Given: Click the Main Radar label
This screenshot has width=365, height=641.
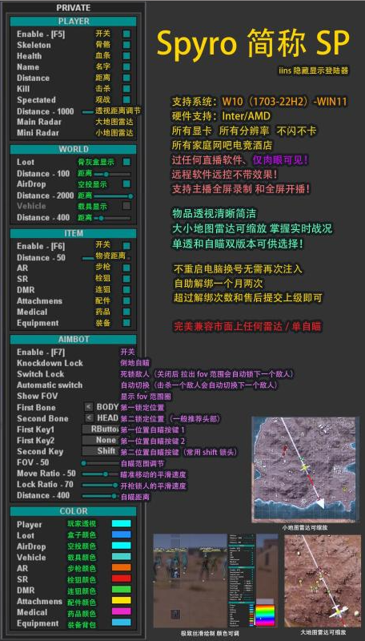Looking at the screenshot, I should (x=38, y=122).
